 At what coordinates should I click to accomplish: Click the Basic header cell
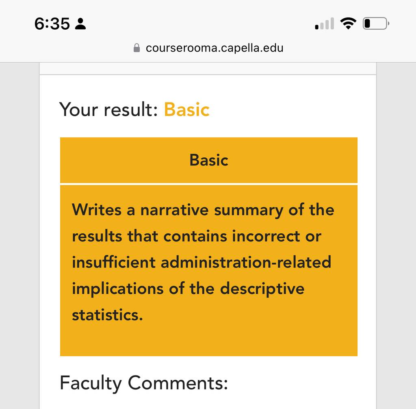point(209,160)
